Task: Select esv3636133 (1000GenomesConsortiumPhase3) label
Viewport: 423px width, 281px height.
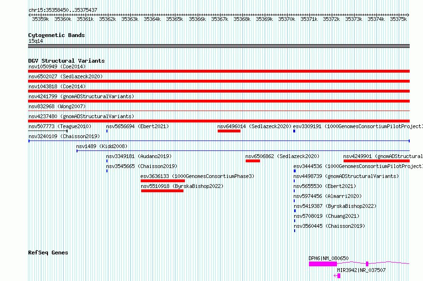Action: [x=197, y=176]
